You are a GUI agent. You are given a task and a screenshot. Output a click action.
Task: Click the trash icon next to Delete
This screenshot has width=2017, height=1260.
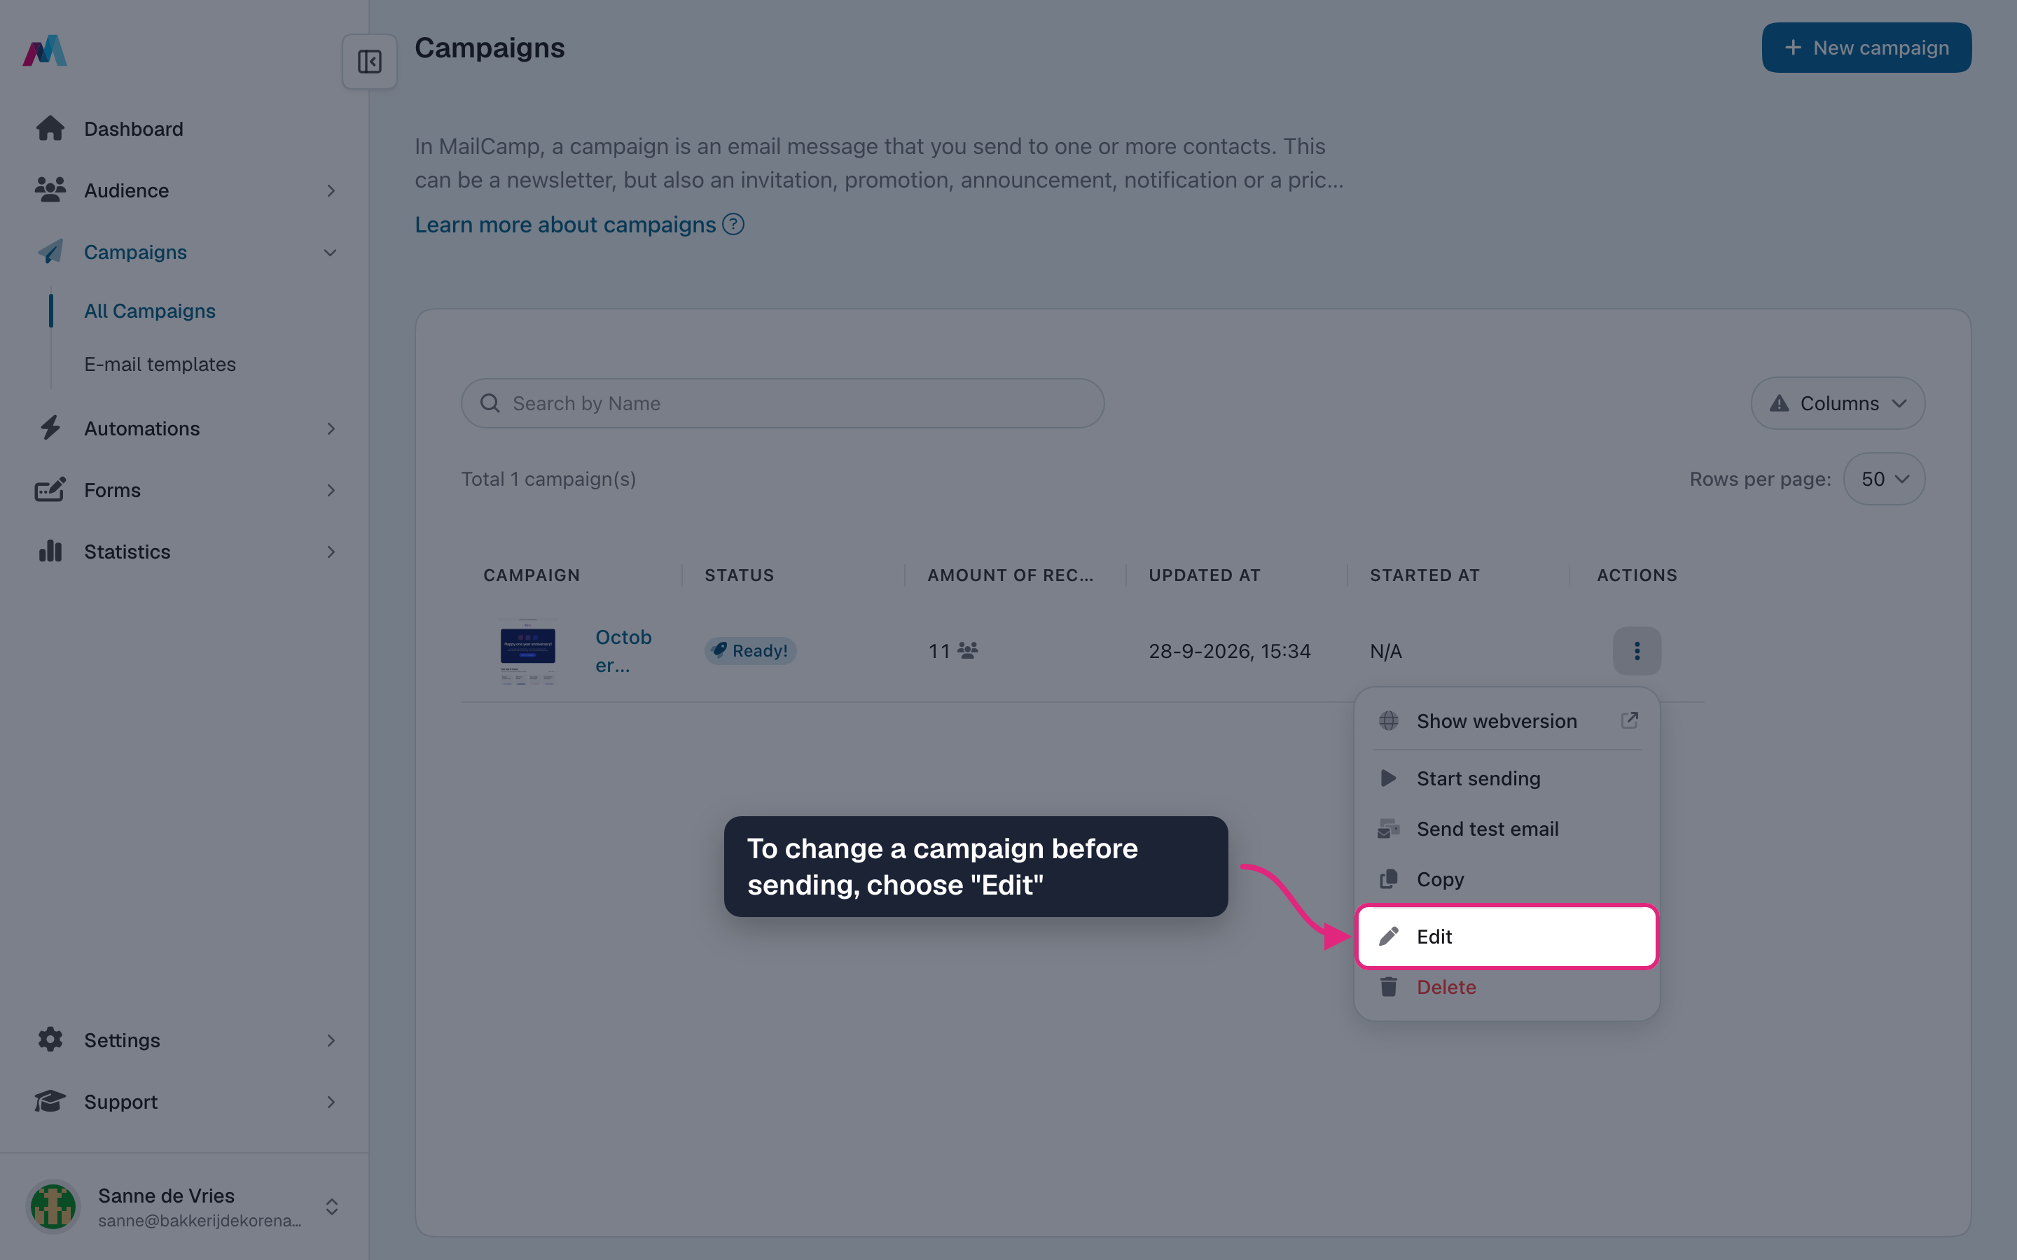pos(1389,987)
